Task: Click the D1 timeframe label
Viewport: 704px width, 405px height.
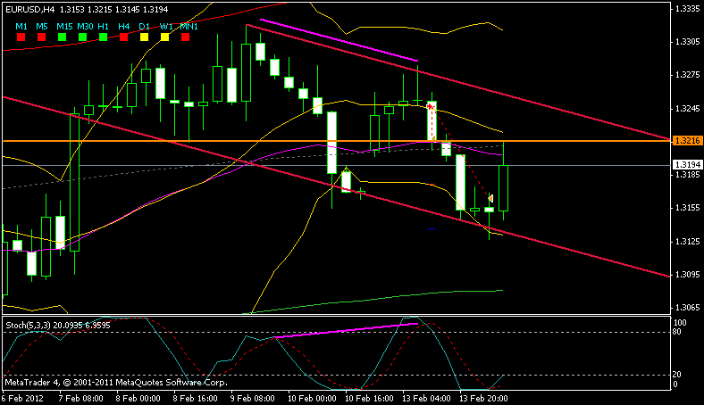Action: point(144,27)
